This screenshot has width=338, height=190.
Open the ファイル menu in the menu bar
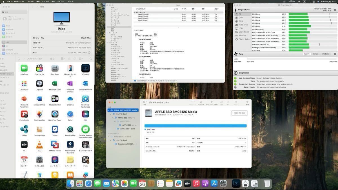tap(30, 1)
